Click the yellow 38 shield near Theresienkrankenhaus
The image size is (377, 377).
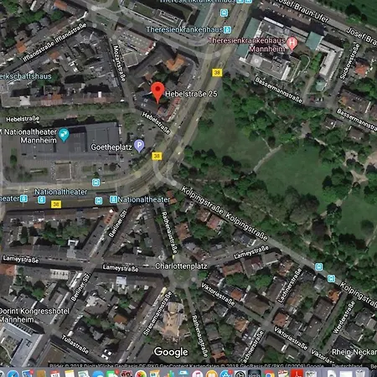217,73
